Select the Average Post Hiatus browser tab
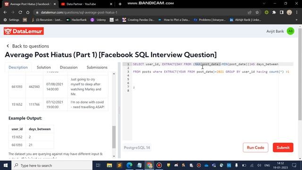This screenshot has height=170, width=302. point(30,4)
